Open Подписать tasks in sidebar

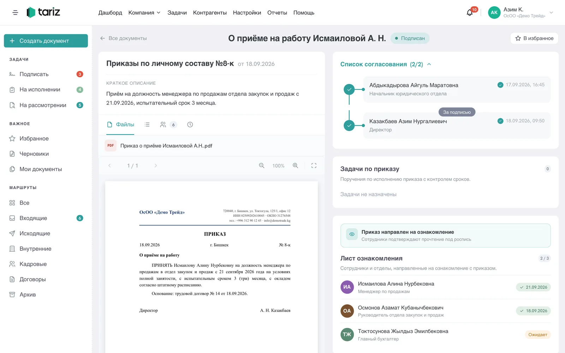tap(46, 74)
